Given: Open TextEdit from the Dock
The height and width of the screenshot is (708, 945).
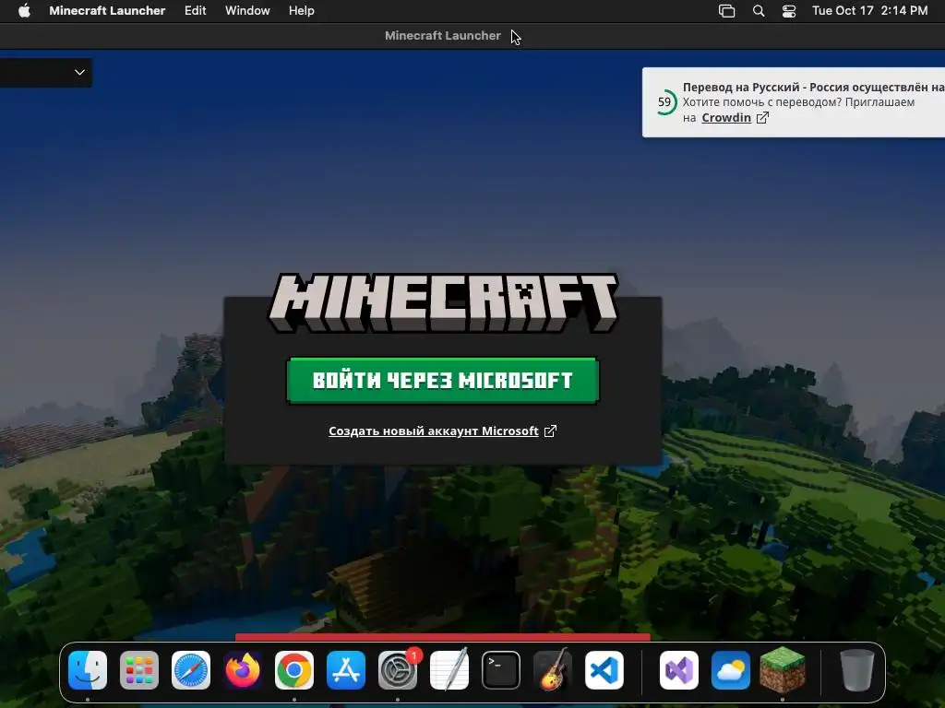Looking at the screenshot, I should [x=449, y=670].
